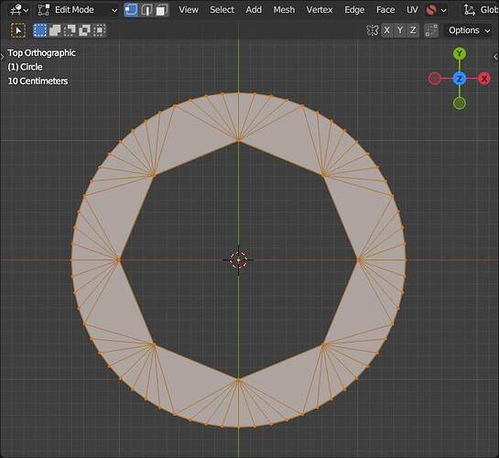Choose the intersect selection mode
Screen dimensions: 499x458
pos(100,30)
